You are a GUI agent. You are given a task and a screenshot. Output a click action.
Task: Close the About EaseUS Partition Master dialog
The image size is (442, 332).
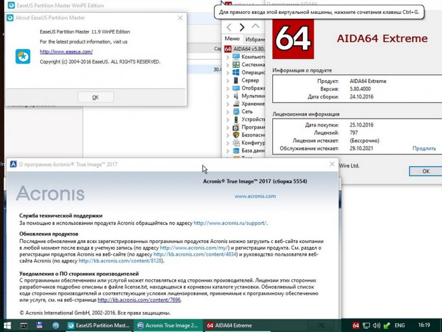[x=181, y=18]
